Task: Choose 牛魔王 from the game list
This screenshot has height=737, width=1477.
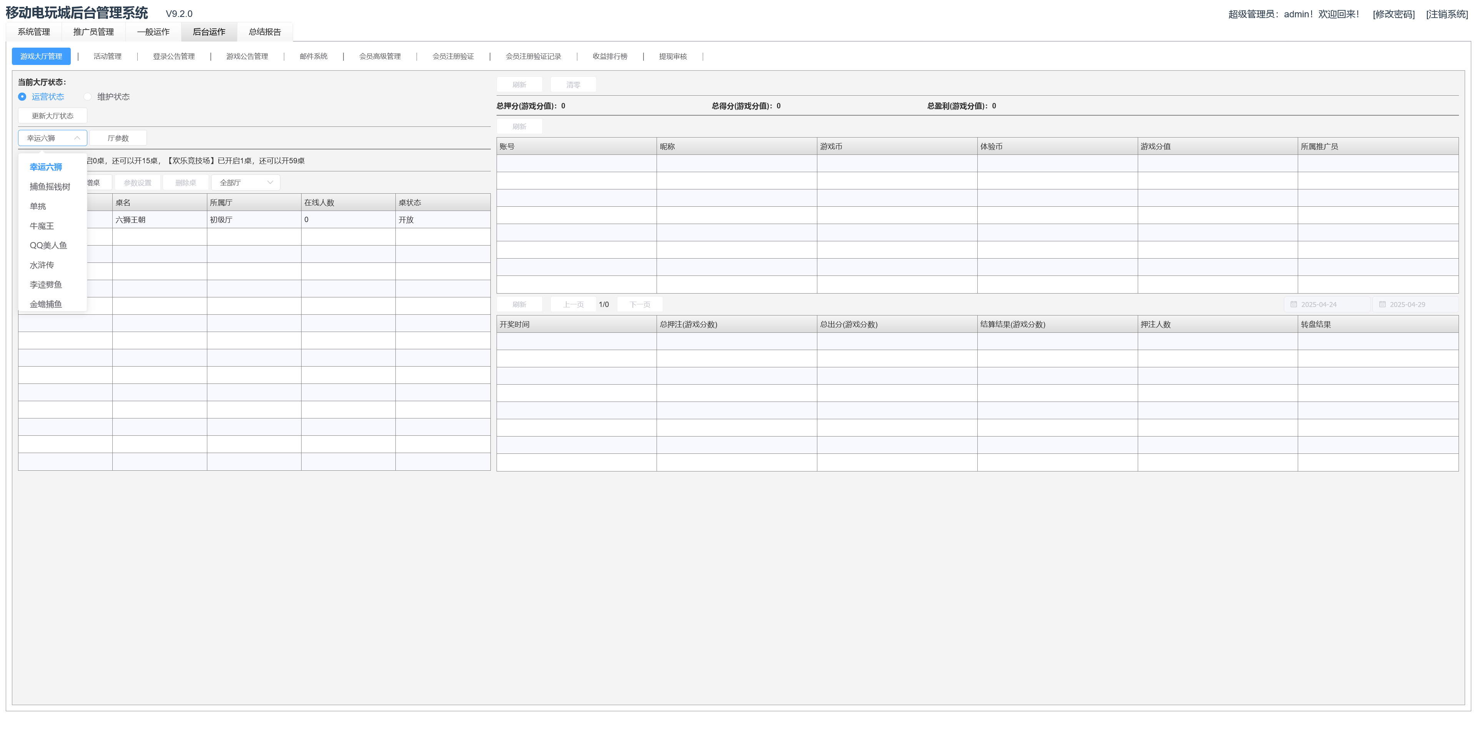Action: [42, 226]
